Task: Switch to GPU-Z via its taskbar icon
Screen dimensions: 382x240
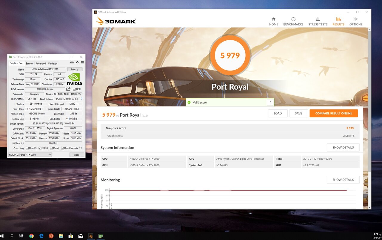Action: (101, 236)
